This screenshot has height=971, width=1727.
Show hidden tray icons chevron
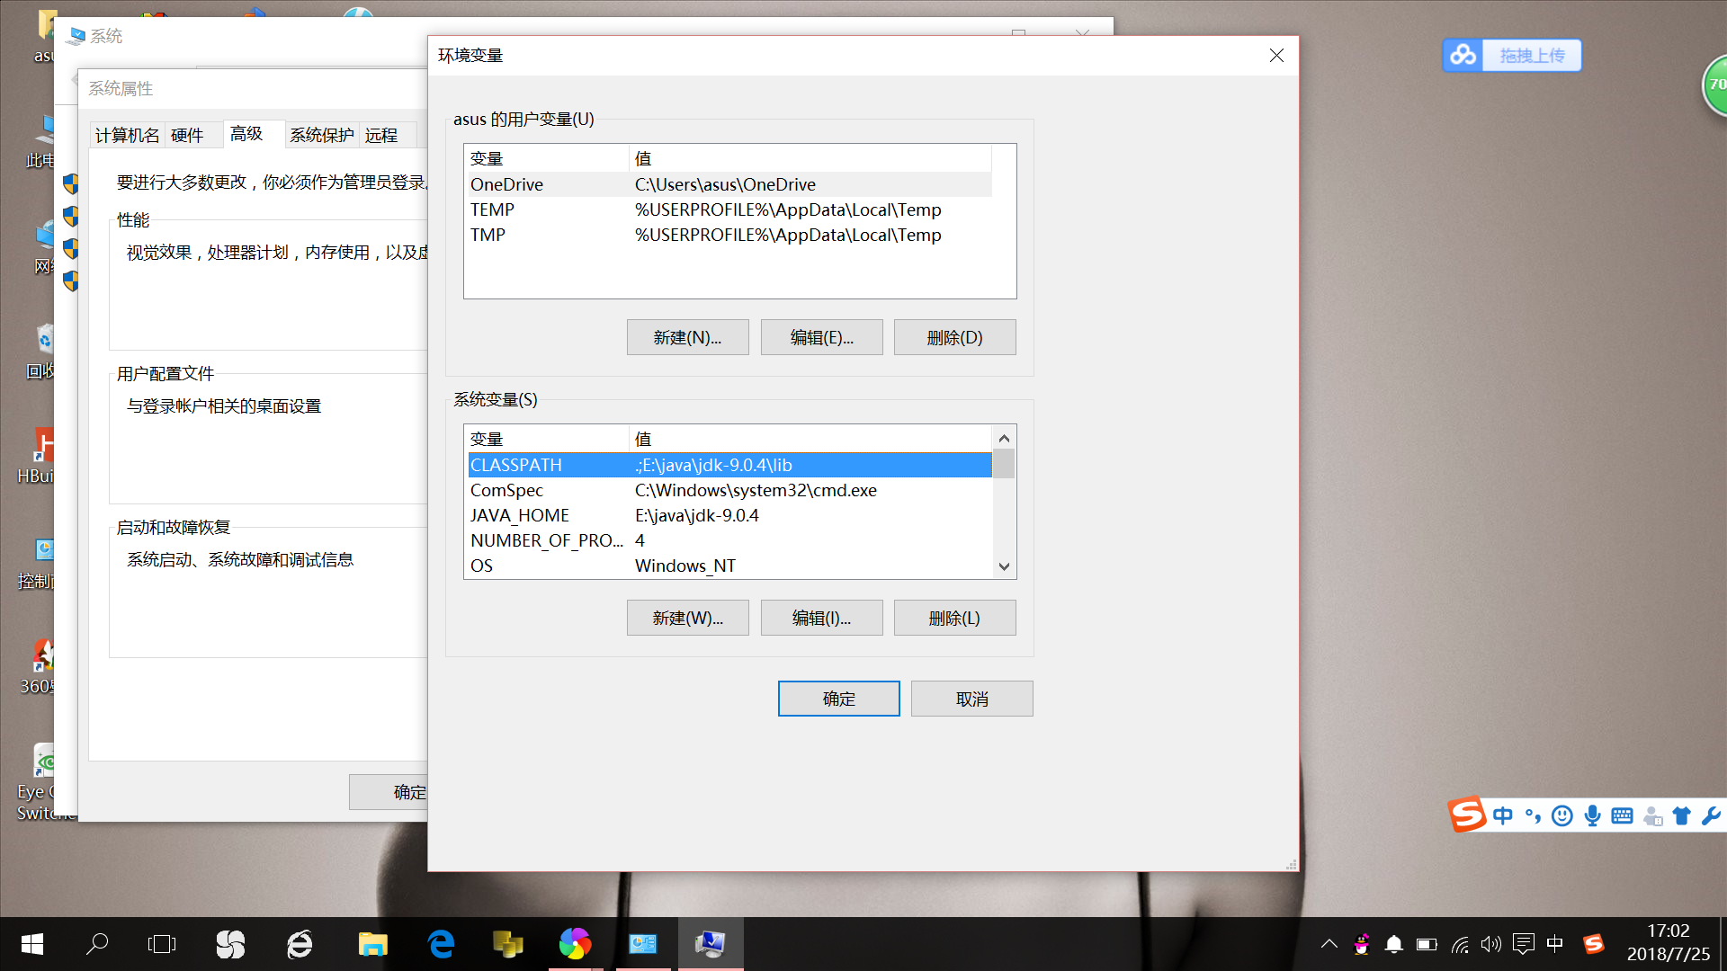[x=1329, y=944]
